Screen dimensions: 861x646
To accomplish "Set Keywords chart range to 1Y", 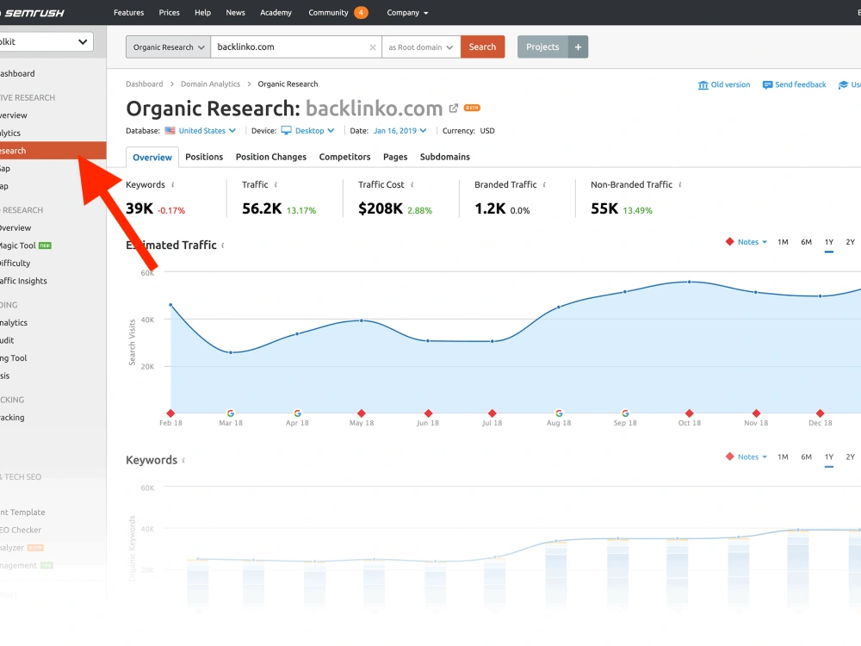I will [829, 457].
